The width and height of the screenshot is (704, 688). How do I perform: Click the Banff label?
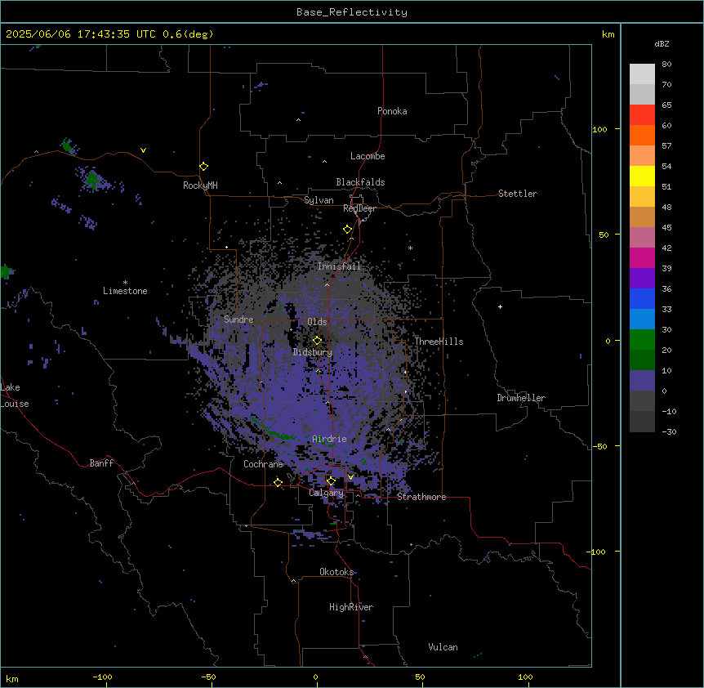[x=101, y=463]
